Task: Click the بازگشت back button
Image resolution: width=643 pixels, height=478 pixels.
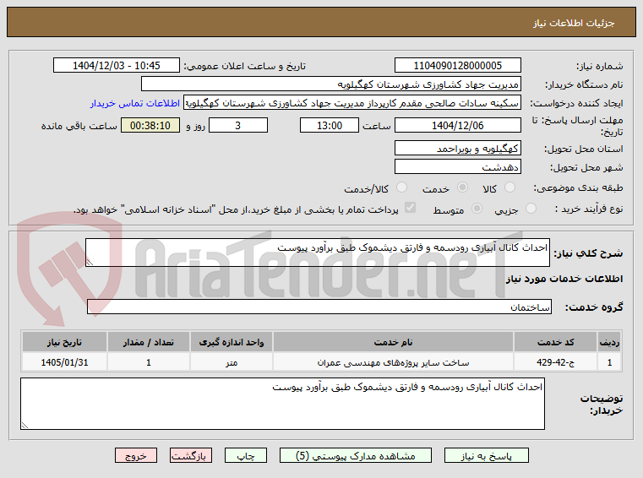Action: [191, 455]
